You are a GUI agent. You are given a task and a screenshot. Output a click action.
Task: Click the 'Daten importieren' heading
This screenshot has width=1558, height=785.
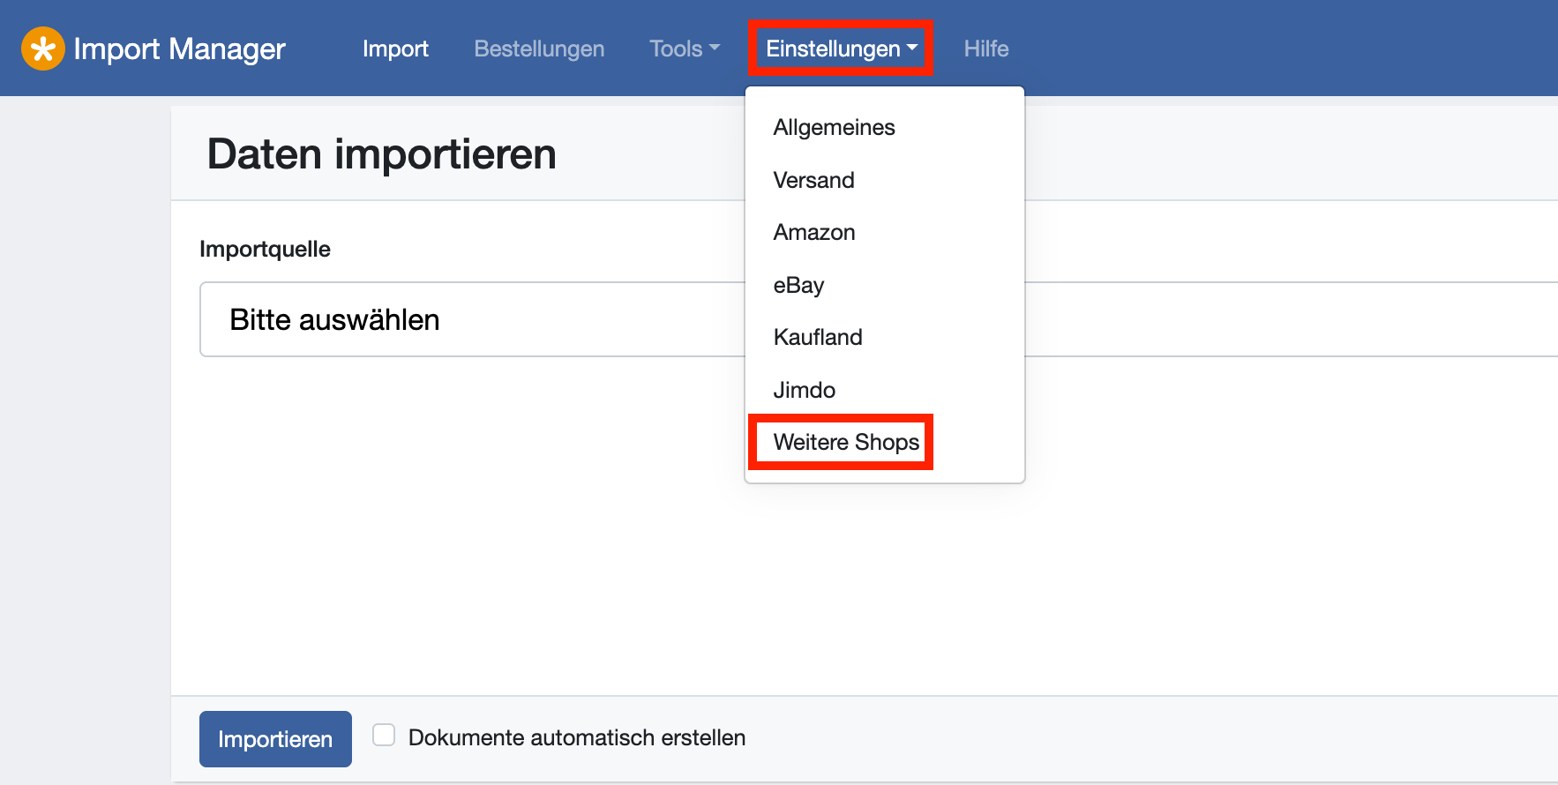coord(381,154)
